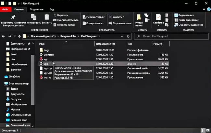Sort by Размер (Size) column header
The width and height of the screenshot is (211, 133).
[x=158, y=44]
